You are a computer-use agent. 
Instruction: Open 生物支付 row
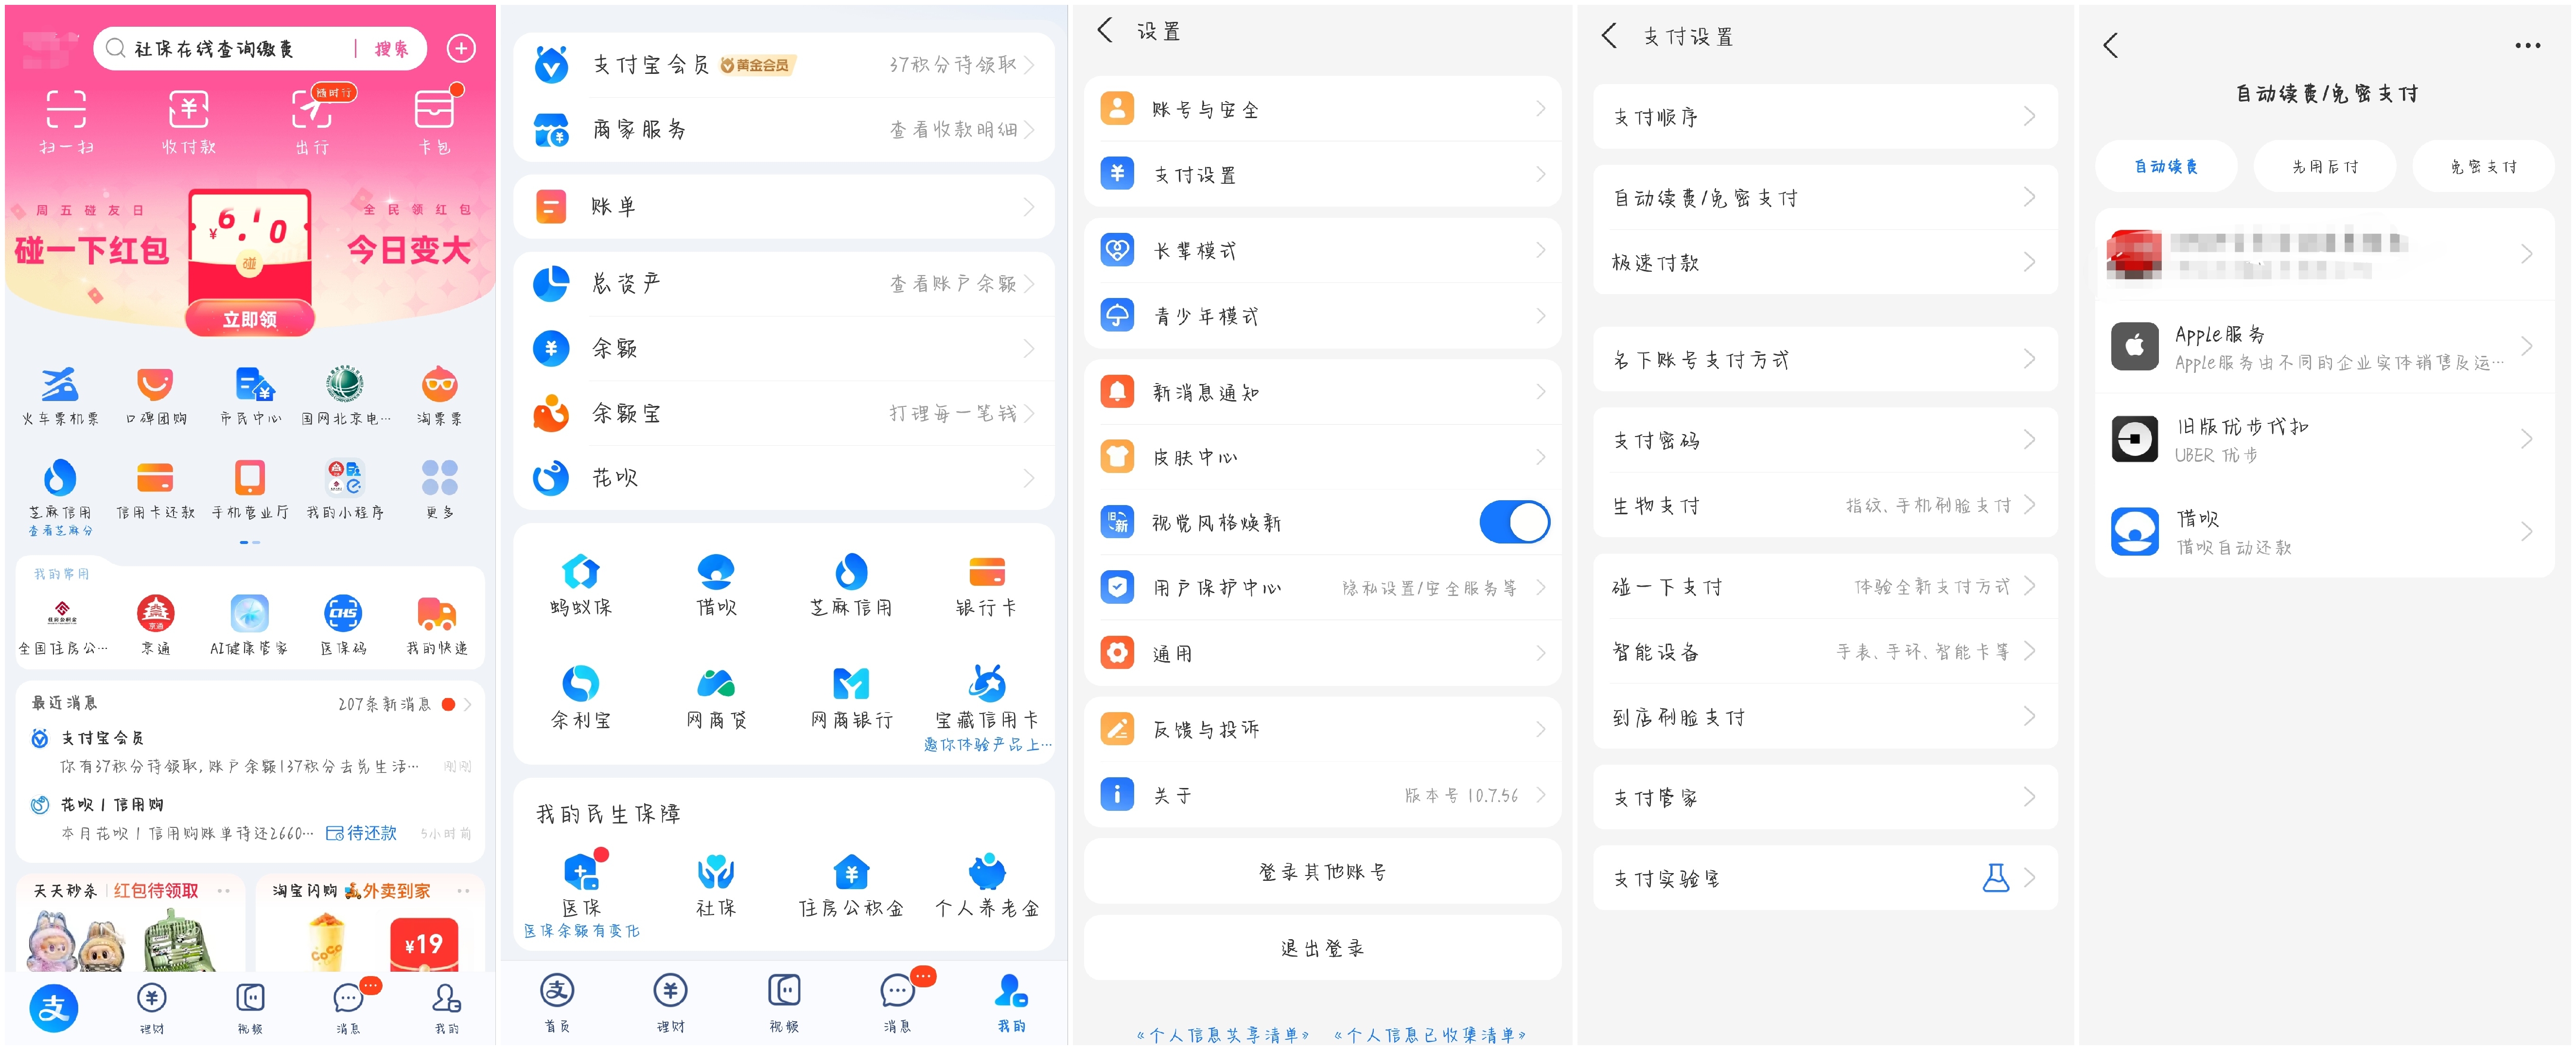click(x=1825, y=505)
